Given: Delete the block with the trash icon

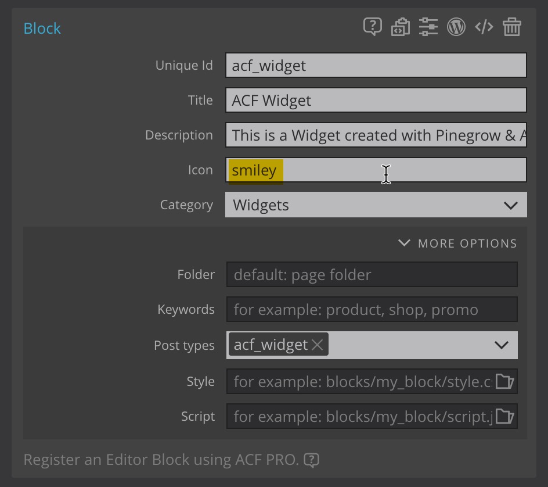Looking at the screenshot, I should tap(512, 27).
